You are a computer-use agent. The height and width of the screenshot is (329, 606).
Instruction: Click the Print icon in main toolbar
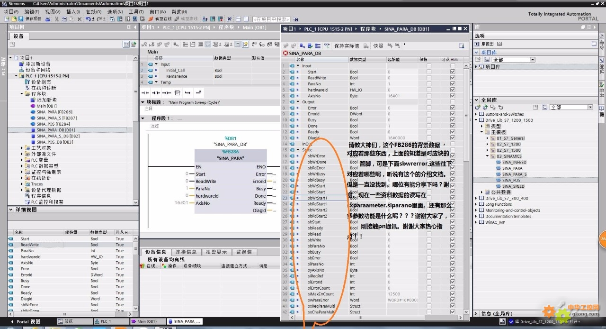48,19
